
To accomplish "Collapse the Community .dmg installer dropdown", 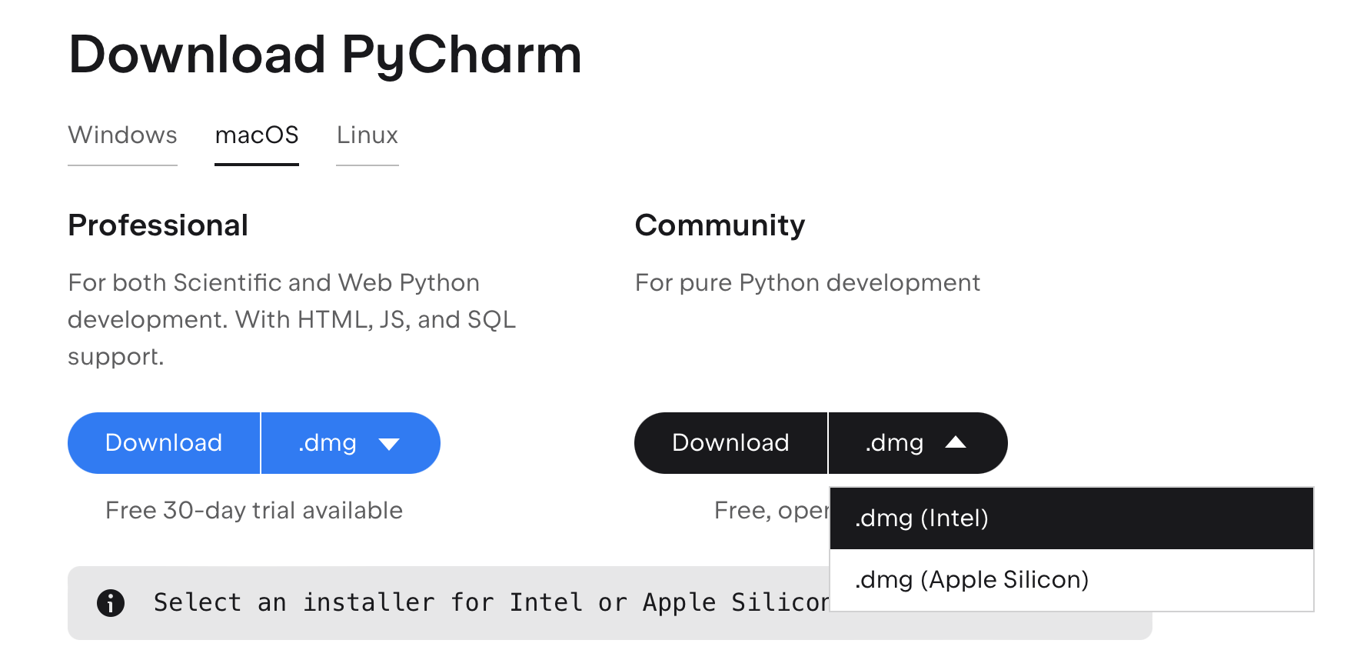I will coord(917,443).
